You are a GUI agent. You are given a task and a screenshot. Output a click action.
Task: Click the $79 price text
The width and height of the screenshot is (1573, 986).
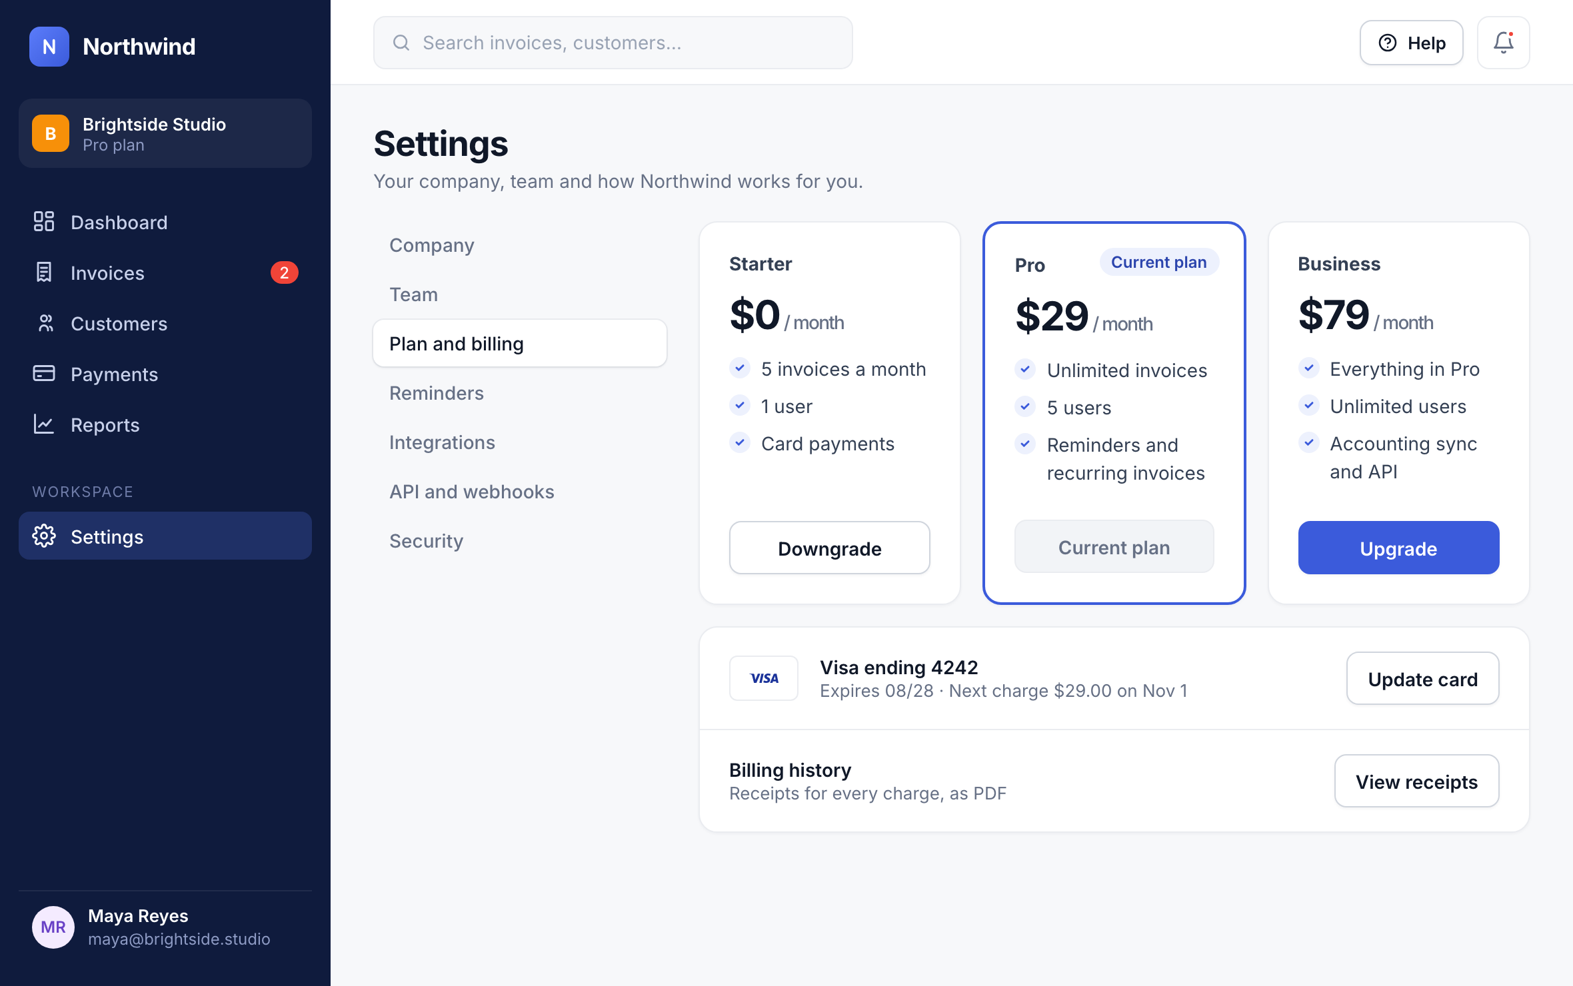pyautogui.click(x=1334, y=314)
